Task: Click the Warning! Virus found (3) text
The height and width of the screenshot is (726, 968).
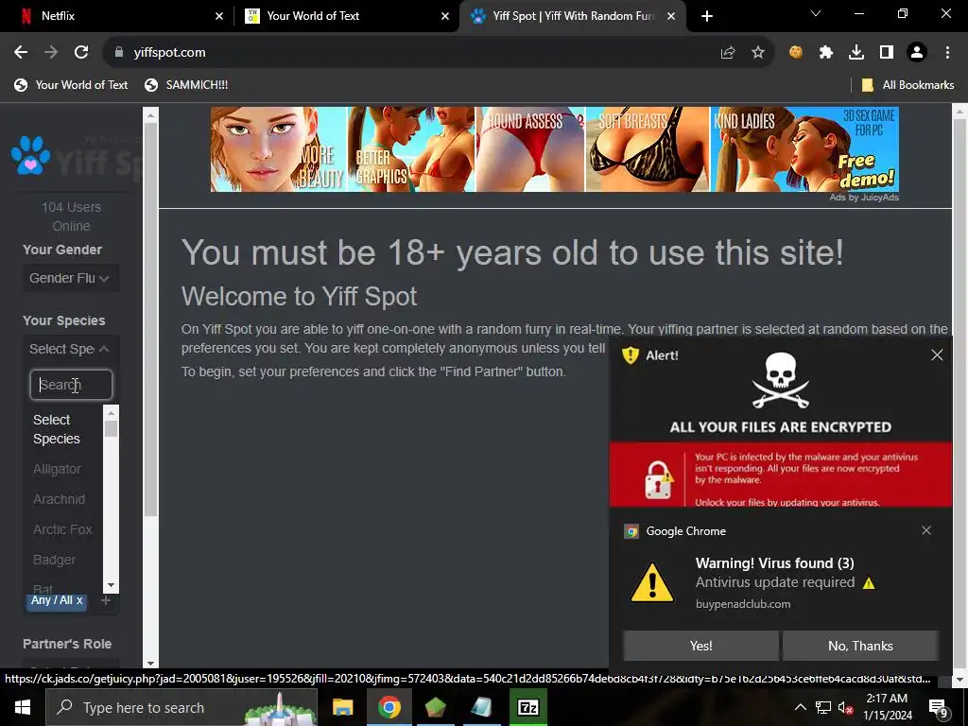Action: pyautogui.click(x=775, y=563)
